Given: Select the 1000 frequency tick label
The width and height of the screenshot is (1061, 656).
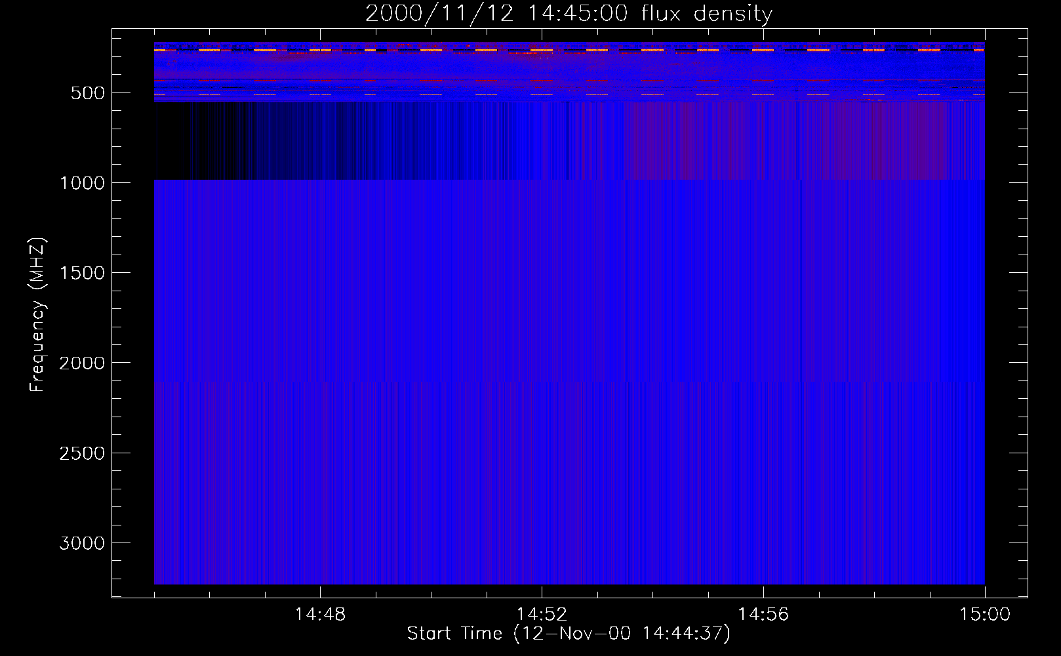Looking at the screenshot, I should coord(82,183).
